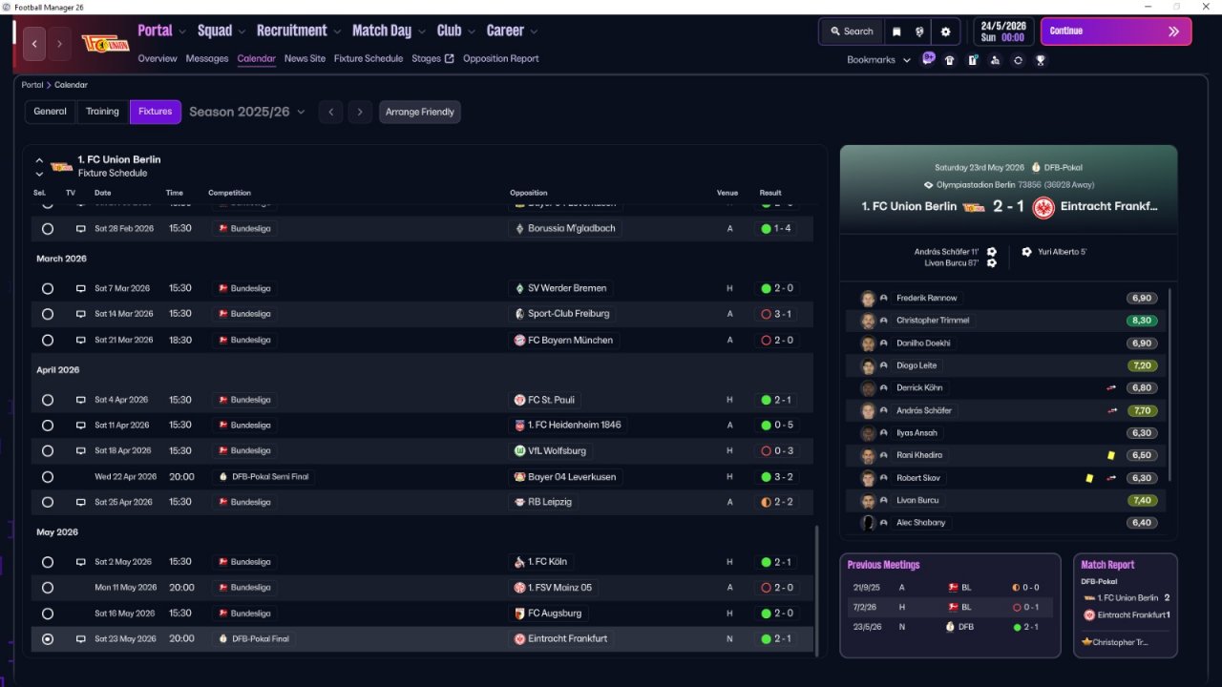The image size is (1222, 687).
Task: Open the Opposition Report sub-tab
Action: click(x=501, y=58)
